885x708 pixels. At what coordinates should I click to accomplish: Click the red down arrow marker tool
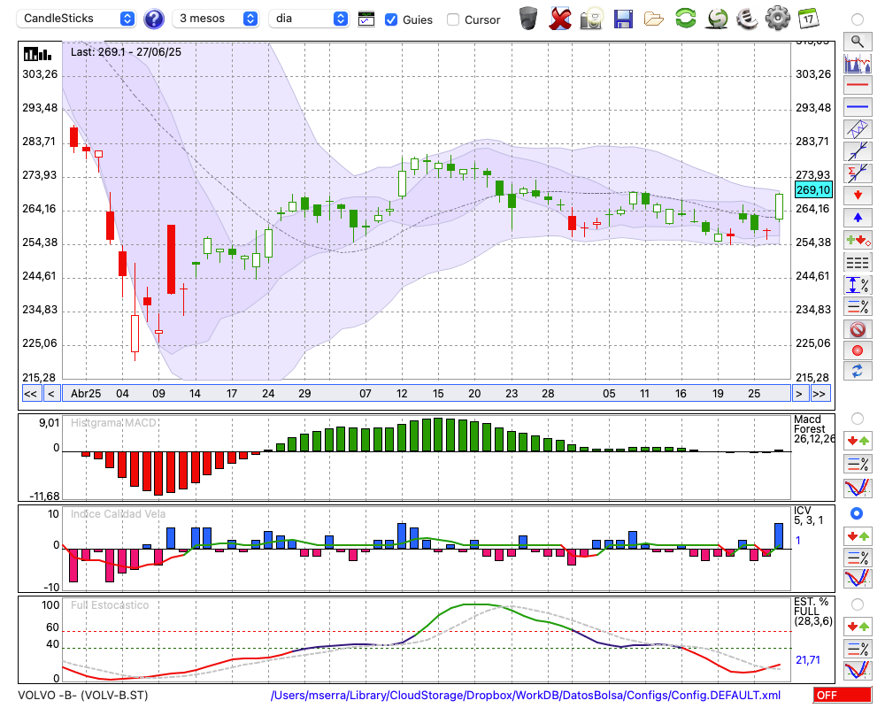858,196
